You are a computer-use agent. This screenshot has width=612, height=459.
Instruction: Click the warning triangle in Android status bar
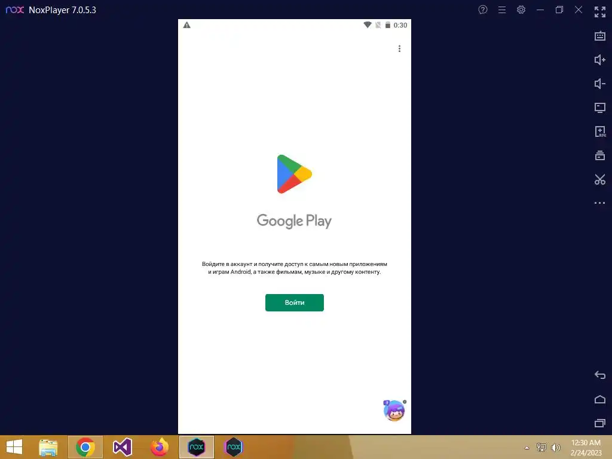[x=187, y=25]
